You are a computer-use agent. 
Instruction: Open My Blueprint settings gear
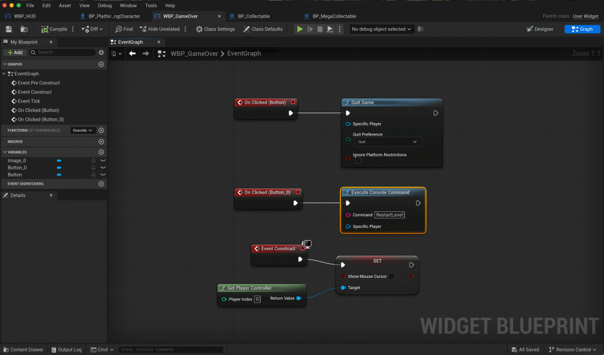pos(101,52)
